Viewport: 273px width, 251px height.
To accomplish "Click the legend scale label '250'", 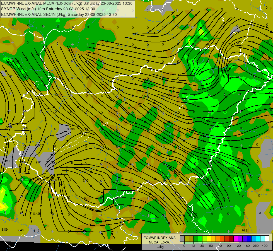I will tap(256, 246).
